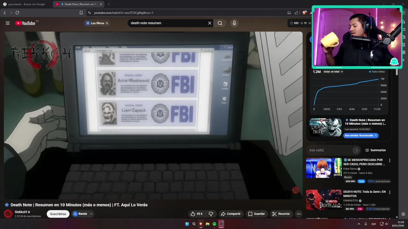Screen dimensions: 408x229
Task: Reload the page
Action: 17,13
